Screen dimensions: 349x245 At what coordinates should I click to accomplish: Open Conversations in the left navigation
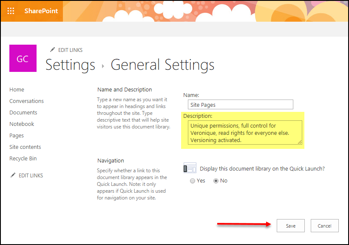(26, 101)
